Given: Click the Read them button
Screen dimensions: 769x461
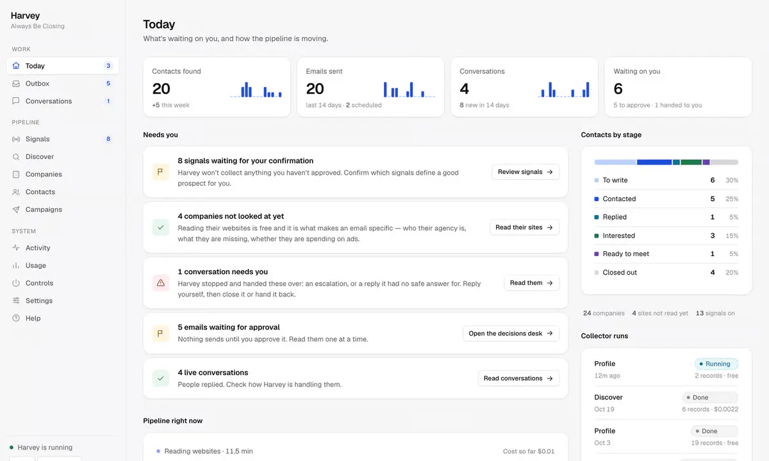Looking at the screenshot, I should pyautogui.click(x=532, y=282).
